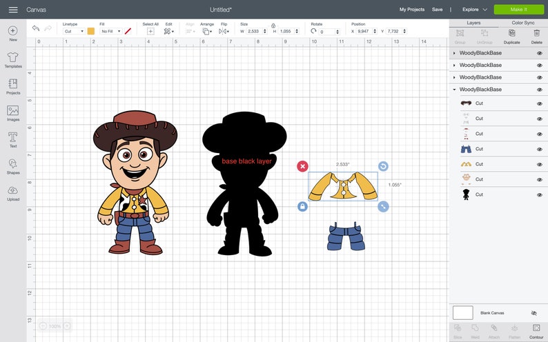Click the Blank Canvas white swatch
The width and height of the screenshot is (548, 342).
click(x=462, y=312)
